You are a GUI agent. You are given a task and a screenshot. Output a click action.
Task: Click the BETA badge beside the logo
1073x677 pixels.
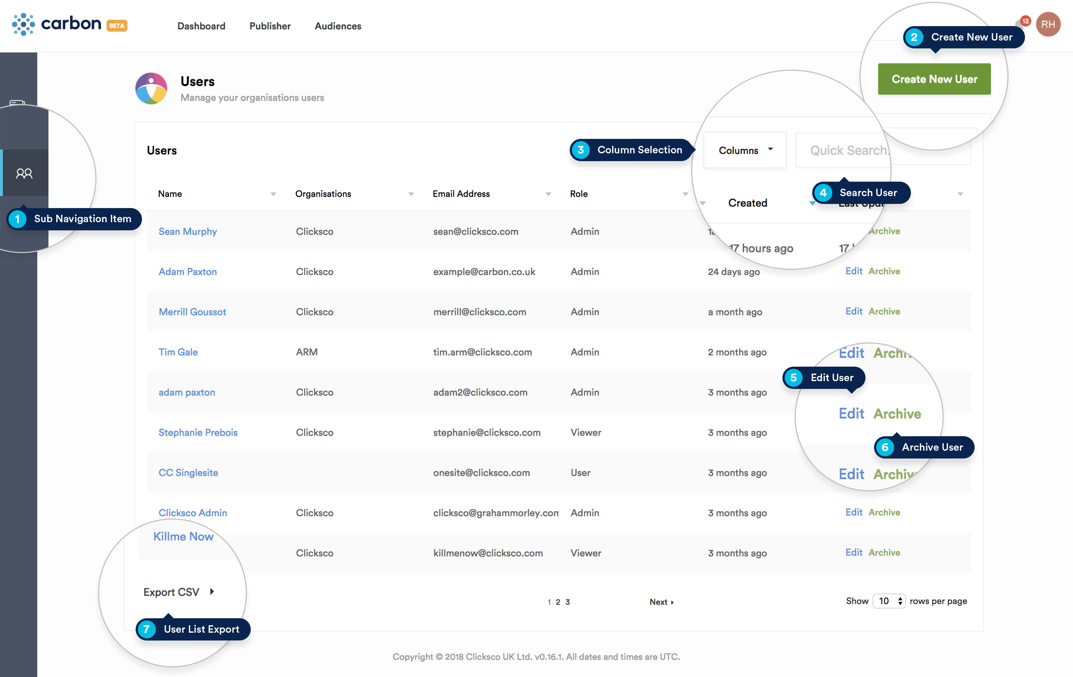(x=117, y=26)
